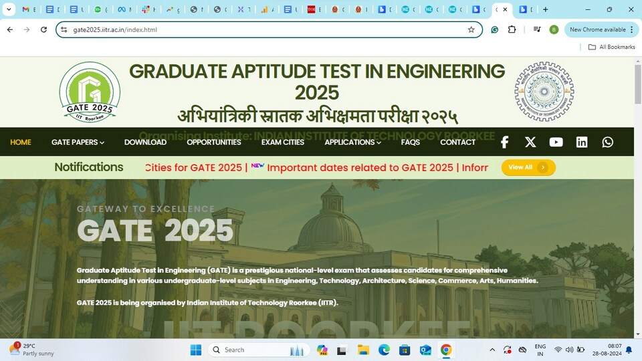Go back using the browser back arrow
642x361 pixels.
click(x=10, y=29)
